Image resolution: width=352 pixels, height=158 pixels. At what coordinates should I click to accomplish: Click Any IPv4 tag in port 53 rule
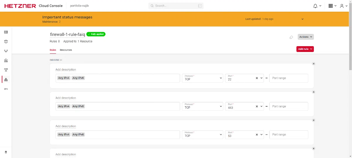click(x=64, y=135)
